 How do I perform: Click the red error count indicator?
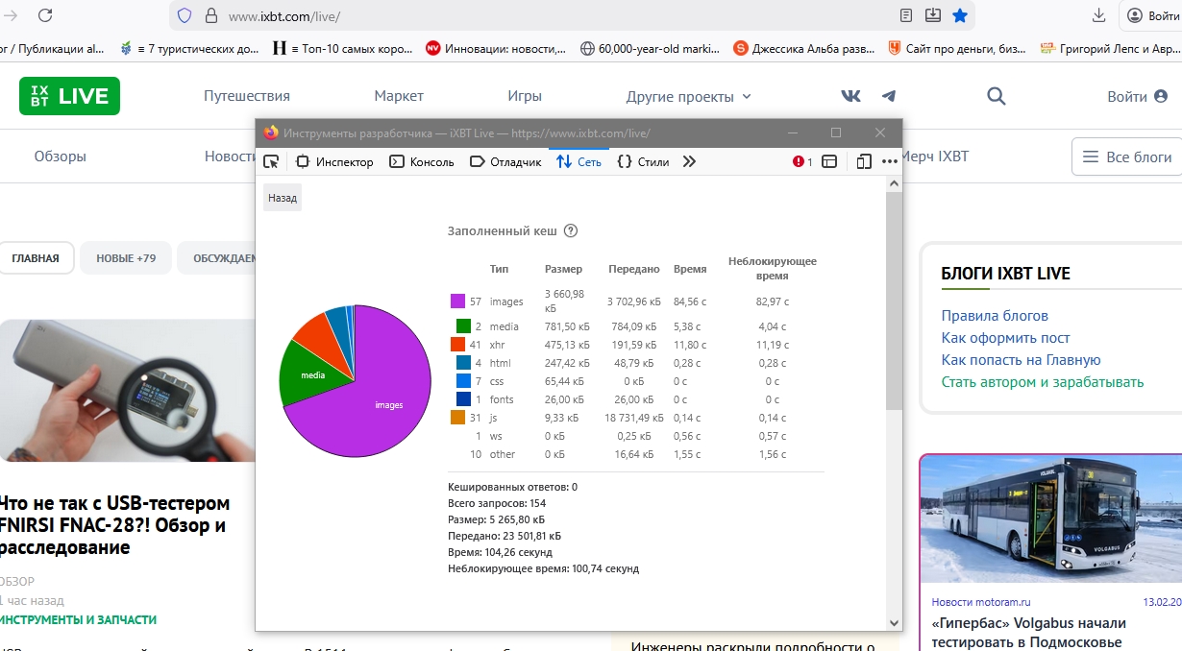click(802, 161)
